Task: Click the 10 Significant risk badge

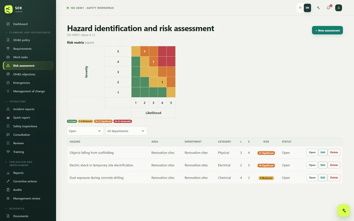Action: 266,165
